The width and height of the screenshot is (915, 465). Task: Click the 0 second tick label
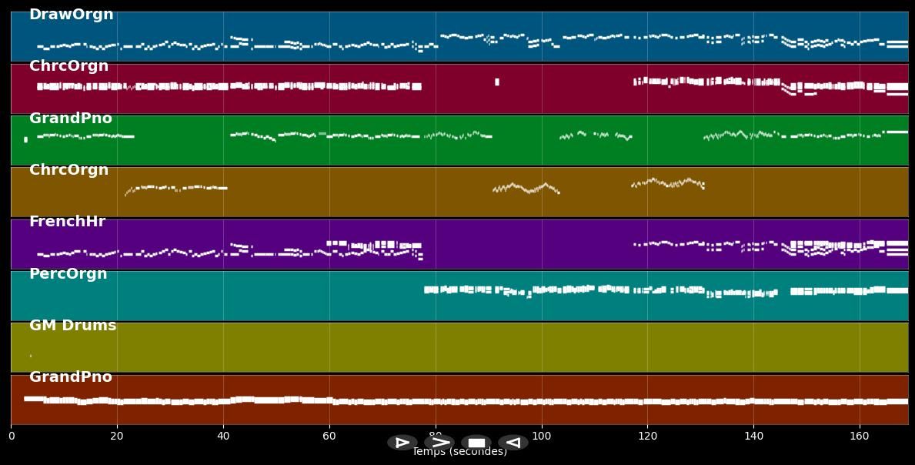12,436
